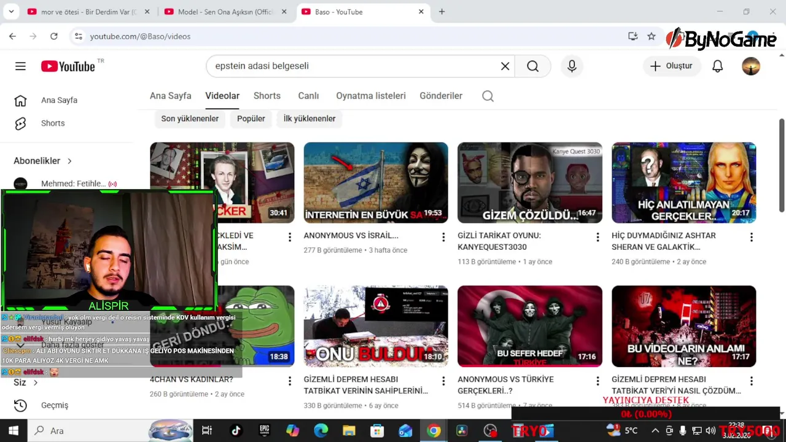The image size is (786, 442).
Task: Open YouTube notifications bell
Action: [x=717, y=66]
